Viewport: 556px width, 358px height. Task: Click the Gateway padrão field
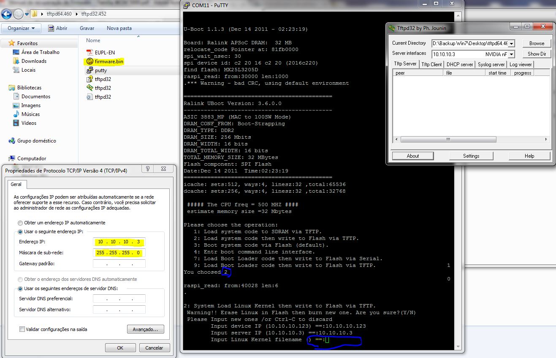click(x=119, y=264)
